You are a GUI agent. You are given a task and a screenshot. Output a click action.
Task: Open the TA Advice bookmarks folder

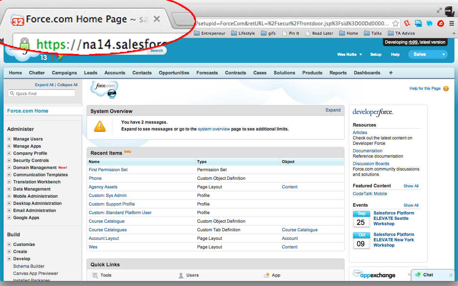402,33
